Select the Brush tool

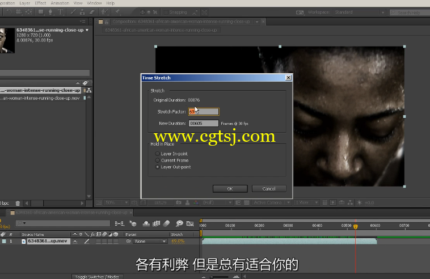click(x=73, y=12)
